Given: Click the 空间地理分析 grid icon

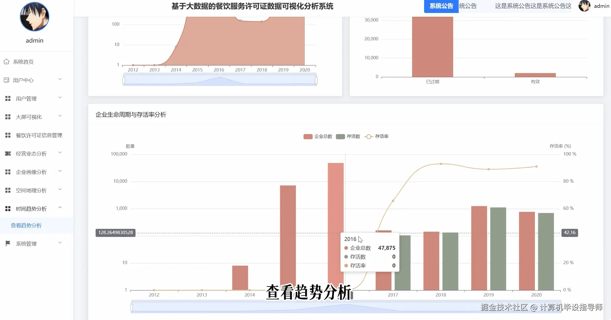Looking at the screenshot, I should tap(8, 190).
